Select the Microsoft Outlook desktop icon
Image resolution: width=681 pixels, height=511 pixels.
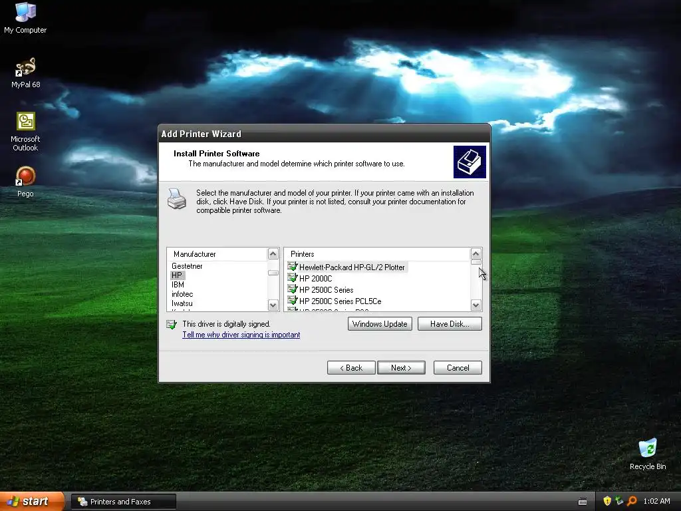[x=25, y=131]
